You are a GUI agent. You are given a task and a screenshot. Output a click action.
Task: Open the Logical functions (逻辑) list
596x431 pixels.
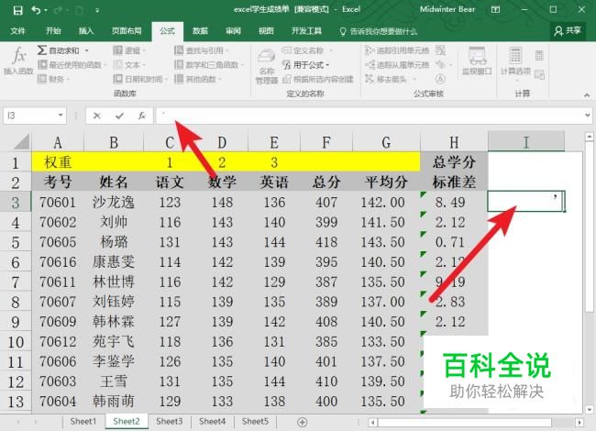coord(129,50)
